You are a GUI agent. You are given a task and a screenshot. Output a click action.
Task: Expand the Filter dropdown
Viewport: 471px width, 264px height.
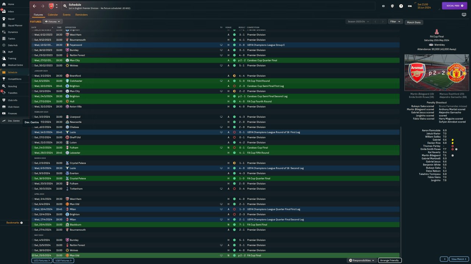[395, 22]
